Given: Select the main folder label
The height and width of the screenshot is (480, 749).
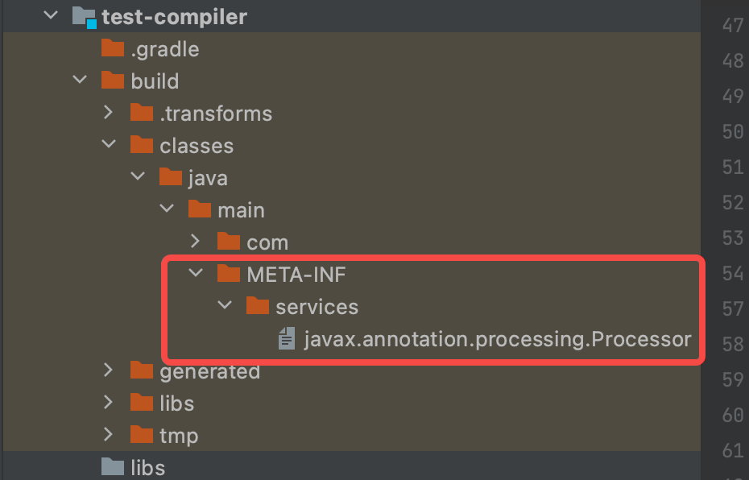Looking at the screenshot, I should point(241,210).
